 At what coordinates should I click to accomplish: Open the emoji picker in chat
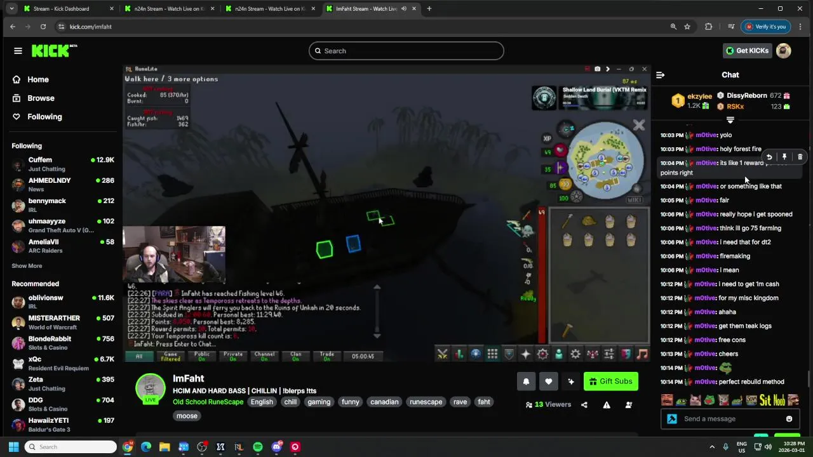[789, 419]
